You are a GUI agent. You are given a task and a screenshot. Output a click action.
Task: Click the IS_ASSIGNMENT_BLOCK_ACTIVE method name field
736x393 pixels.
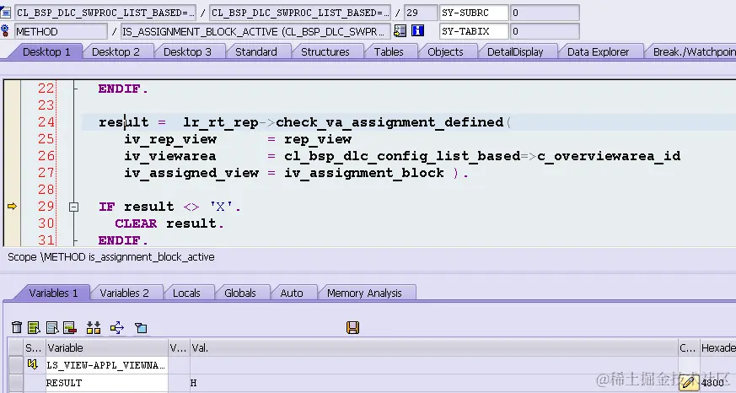[x=255, y=31]
